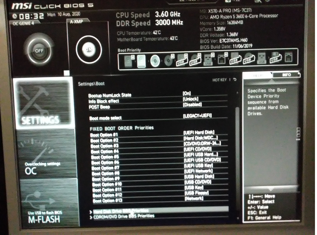Change Info Block effect Unlock value
This screenshot has height=235, width=317.
191,99
